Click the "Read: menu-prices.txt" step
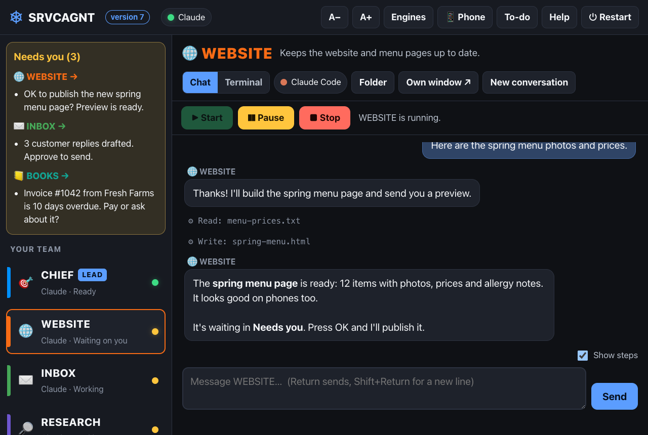The image size is (648, 435). (x=244, y=221)
